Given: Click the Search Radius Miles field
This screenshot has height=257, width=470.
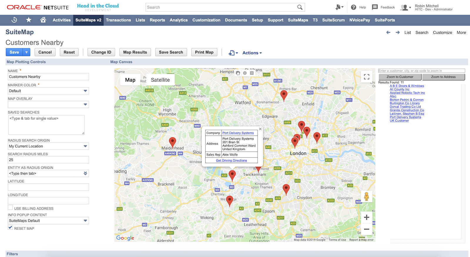Looking at the screenshot, I should pyautogui.click(x=48, y=160).
